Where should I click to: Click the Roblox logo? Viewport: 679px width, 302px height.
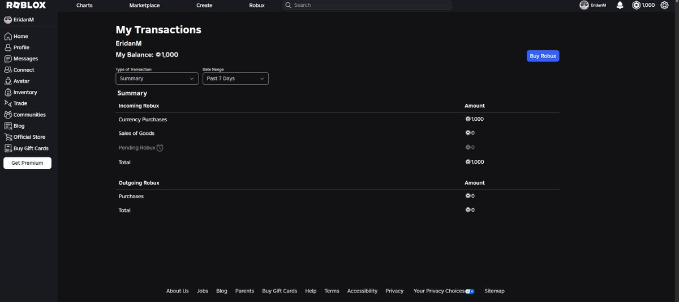[x=26, y=5]
